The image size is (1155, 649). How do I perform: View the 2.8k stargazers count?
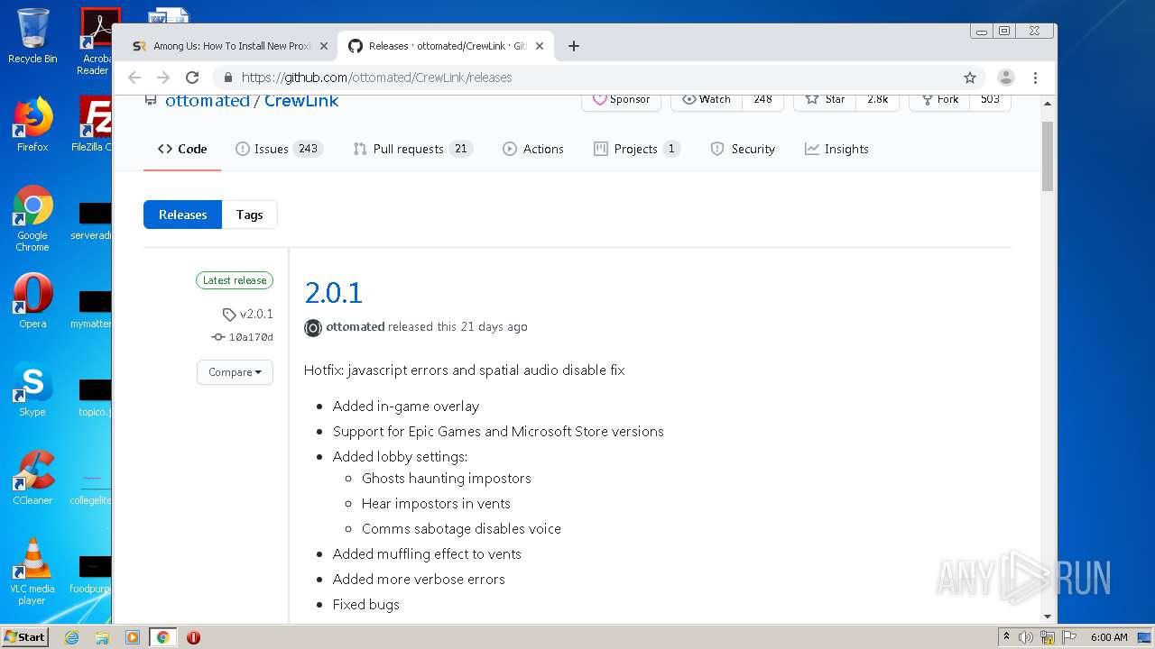coord(877,99)
